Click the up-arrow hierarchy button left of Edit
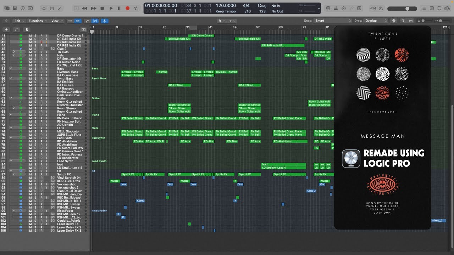The width and height of the screenshot is (454, 255). click(6, 21)
